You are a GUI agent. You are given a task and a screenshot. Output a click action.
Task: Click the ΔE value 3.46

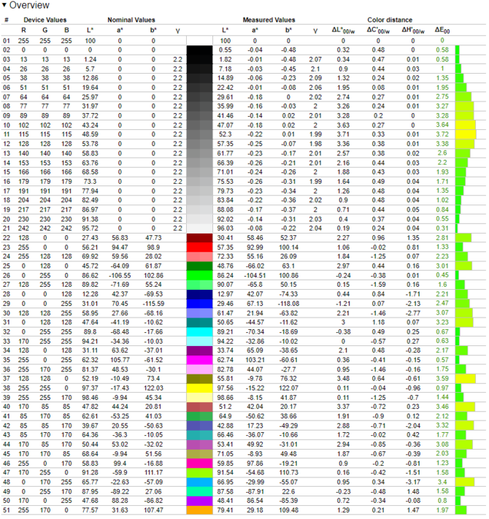click(442, 407)
